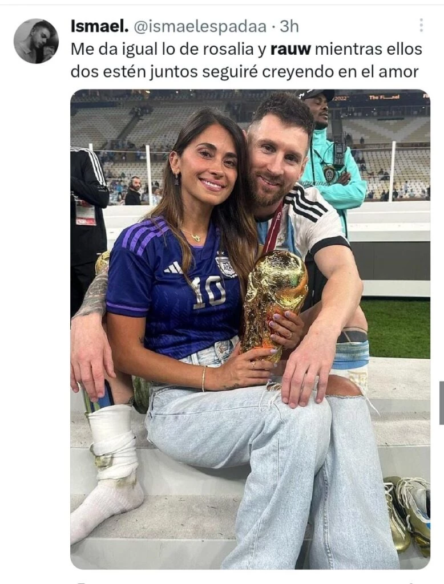Click Ismael's round profile avatar
This screenshot has height=584, width=444.
point(36,40)
